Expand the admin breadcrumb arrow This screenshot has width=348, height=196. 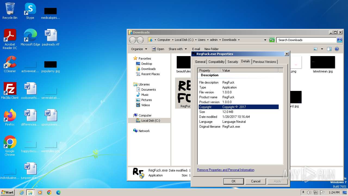pos(220,40)
